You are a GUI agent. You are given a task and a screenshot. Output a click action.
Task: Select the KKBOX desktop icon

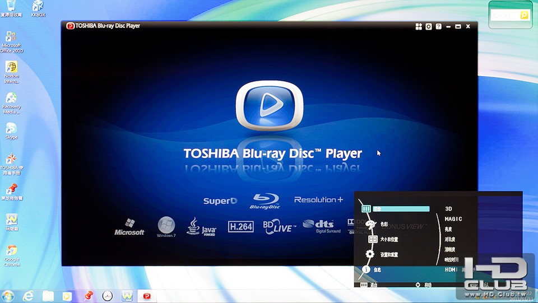[38, 8]
